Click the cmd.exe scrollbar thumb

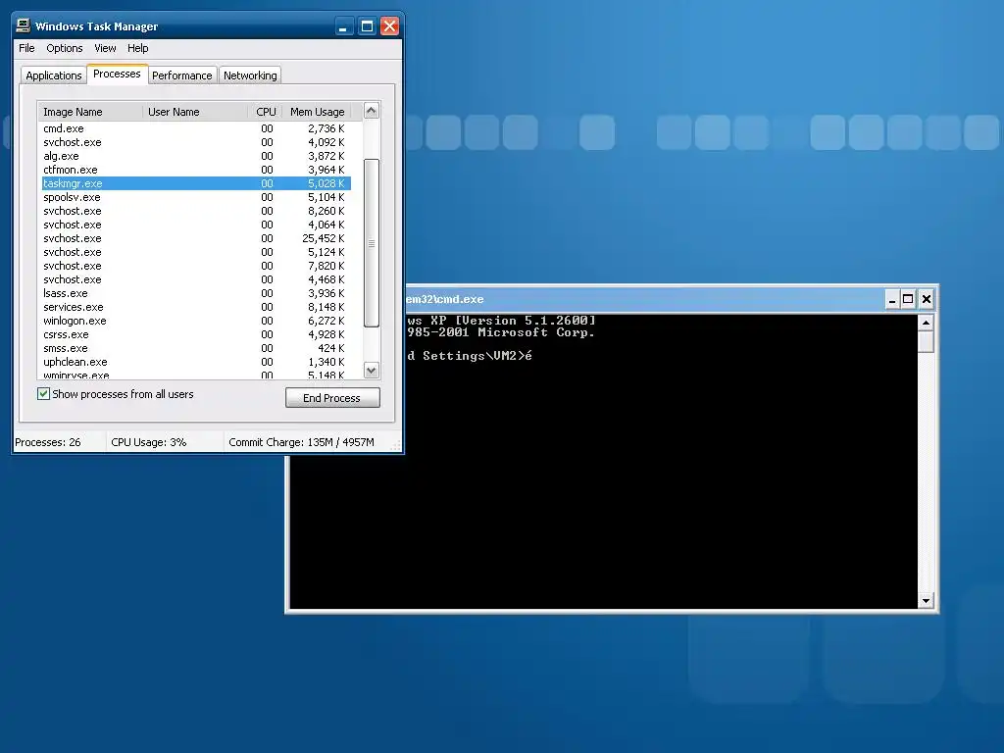click(926, 341)
